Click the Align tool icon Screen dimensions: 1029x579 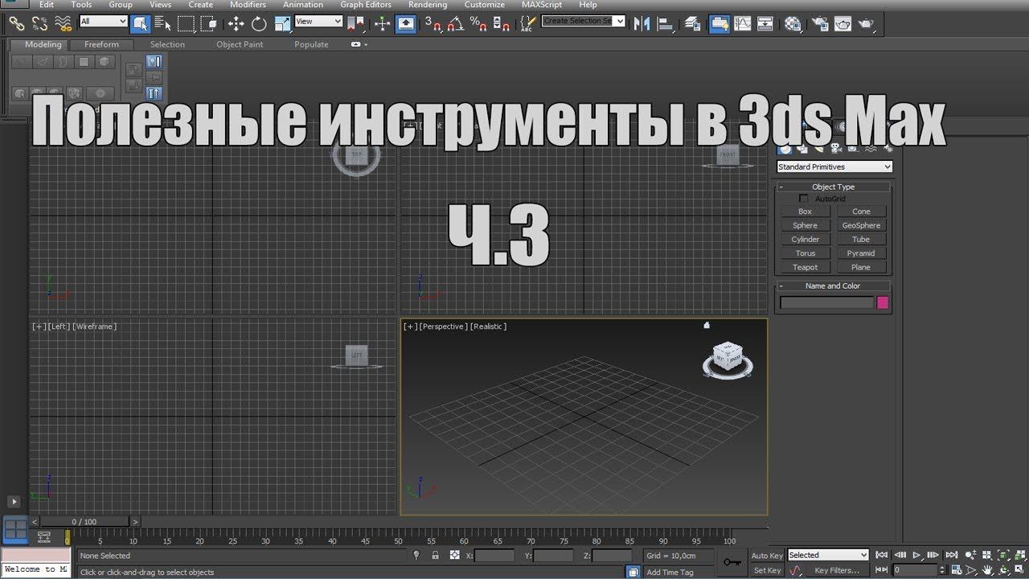tap(666, 23)
